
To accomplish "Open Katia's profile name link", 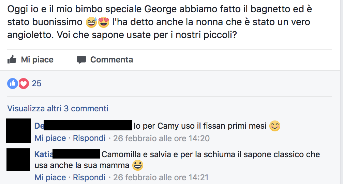I will [x=44, y=154].
